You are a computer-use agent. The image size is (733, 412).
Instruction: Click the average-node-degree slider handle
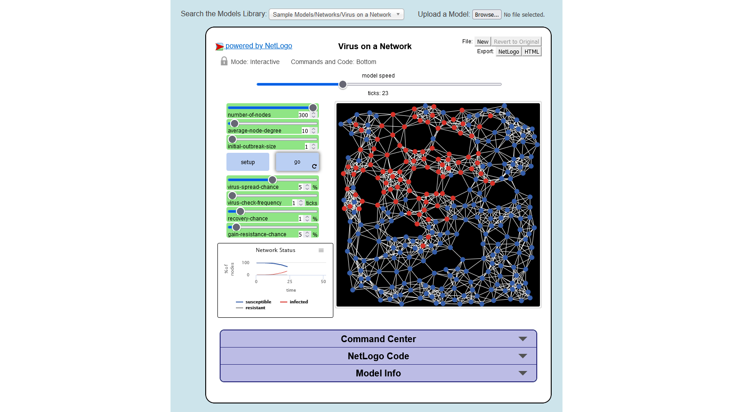235,124
